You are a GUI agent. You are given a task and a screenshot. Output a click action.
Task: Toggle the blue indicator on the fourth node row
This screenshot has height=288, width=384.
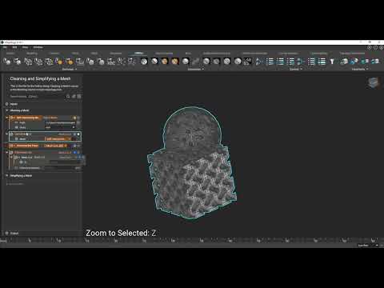75,153
